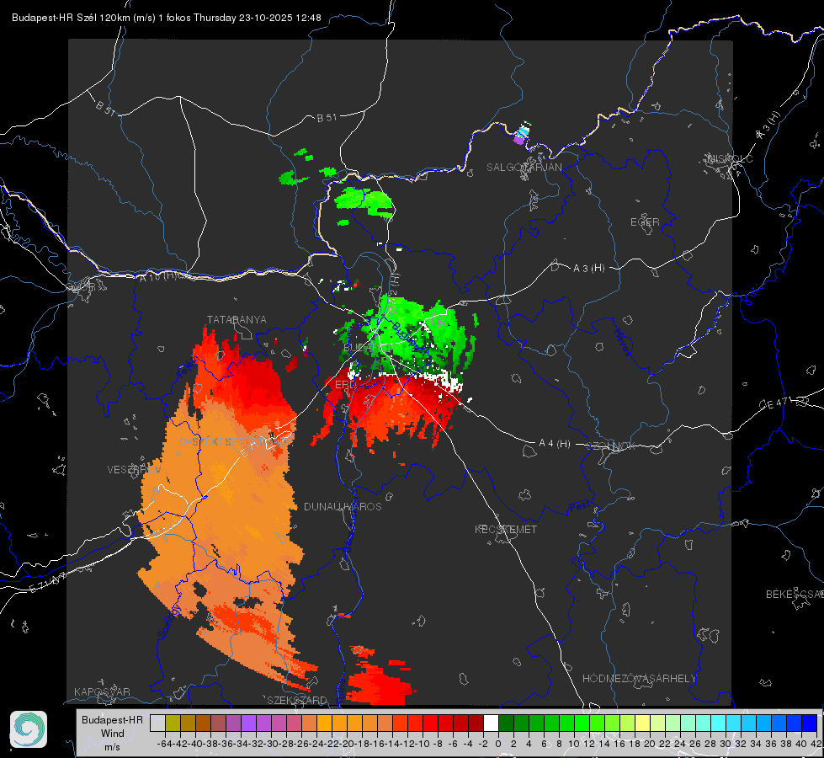Viewport: 824px width, 758px height.
Task: Click the 'B 51' label near Salgótarján side
Action: (327, 118)
